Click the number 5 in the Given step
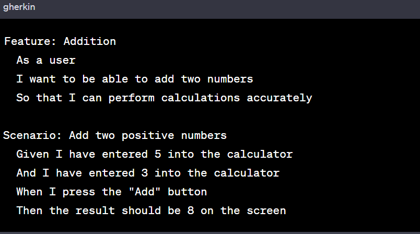Viewport: 420px width, 234px height. [x=158, y=154]
